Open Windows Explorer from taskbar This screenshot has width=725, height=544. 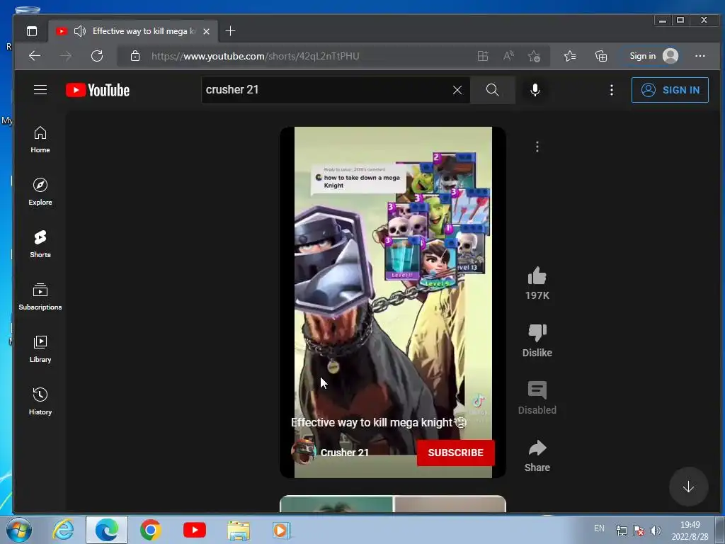pyautogui.click(x=239, y=530)
